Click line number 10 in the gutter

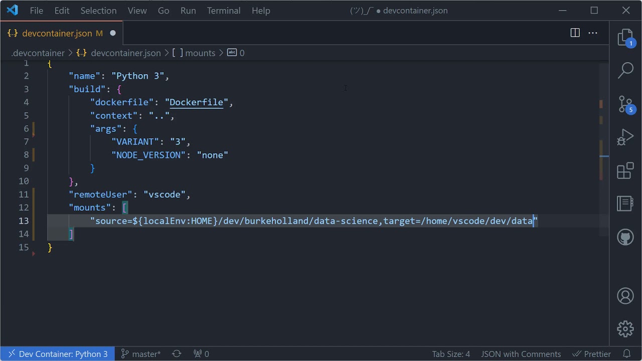(x=24, y=182)
